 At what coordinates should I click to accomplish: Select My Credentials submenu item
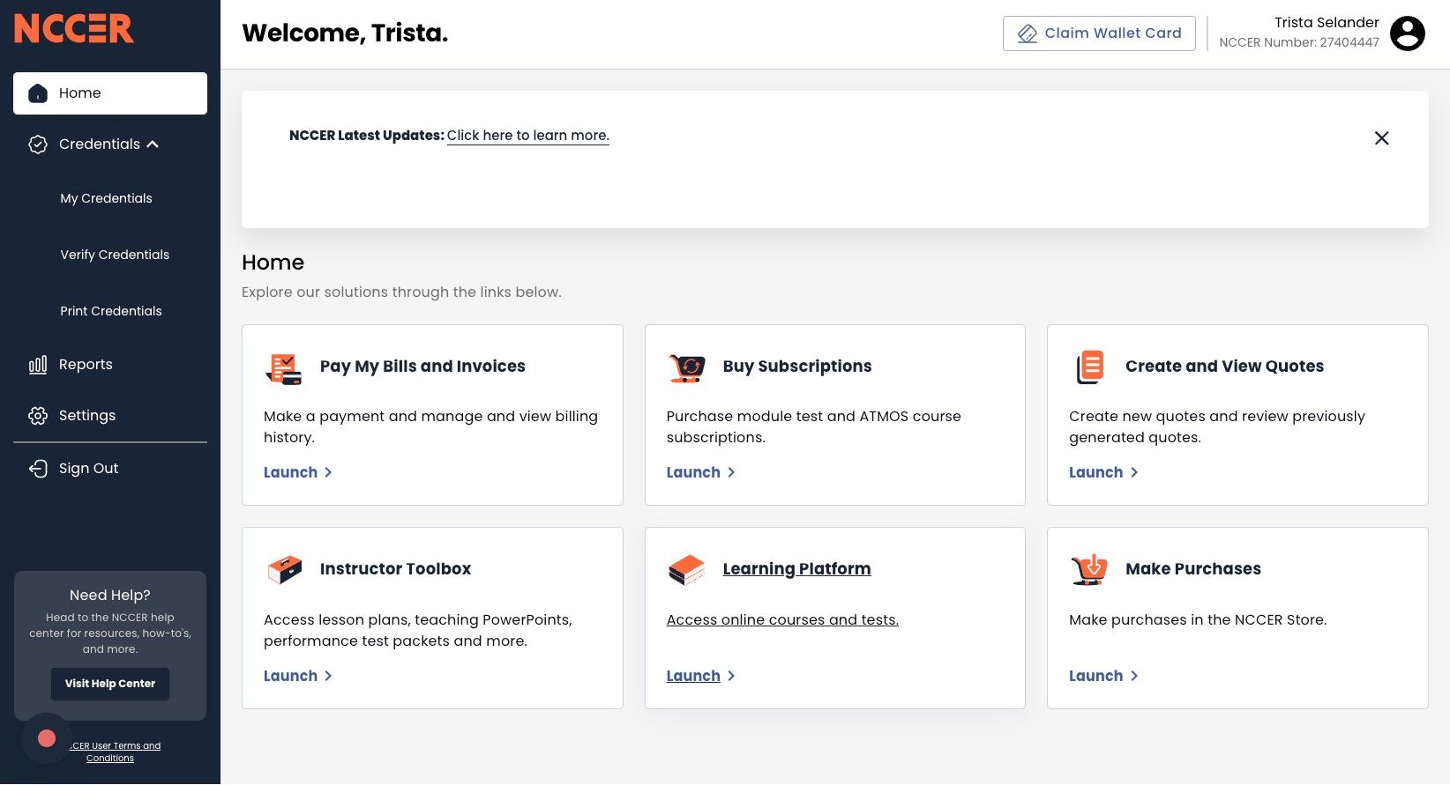(x=106, y=199)
